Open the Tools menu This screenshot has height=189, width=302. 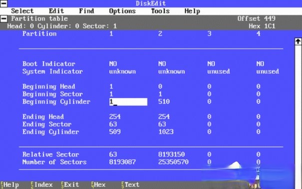(x=160, y=11)
